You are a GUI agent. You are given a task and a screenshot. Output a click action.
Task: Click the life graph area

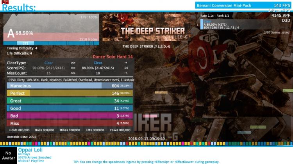(51, 27)
